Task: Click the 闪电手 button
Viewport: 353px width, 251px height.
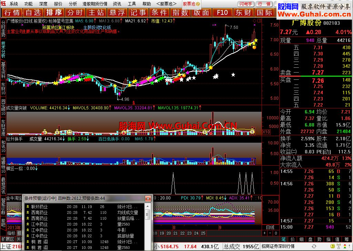Action: 246,4
